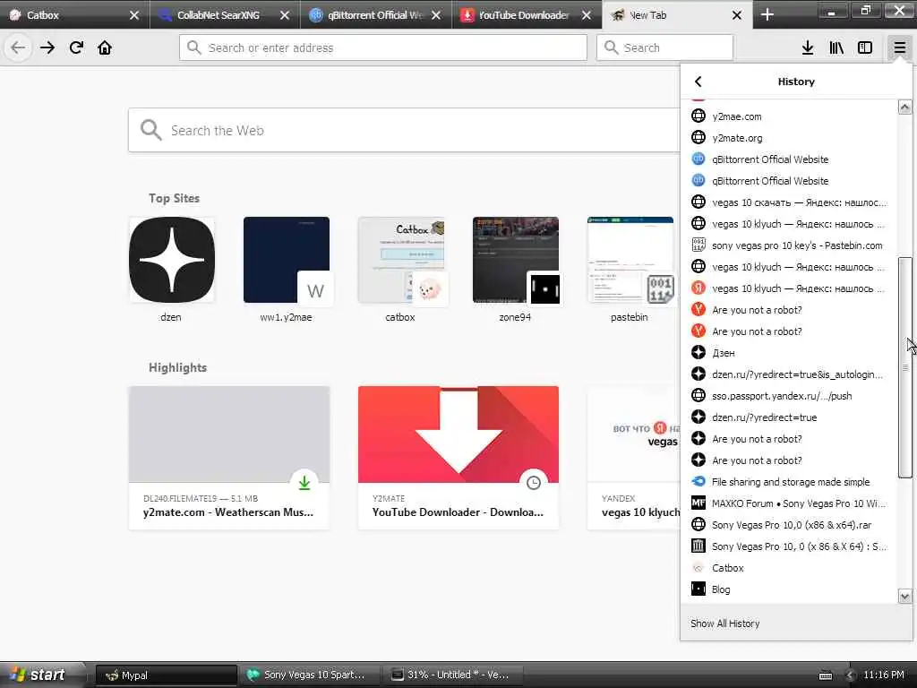917x688 pixels.
Task: Open Sony Vegas Pro 10,0 (x86 & x64).rar entry
Action: 790,525
